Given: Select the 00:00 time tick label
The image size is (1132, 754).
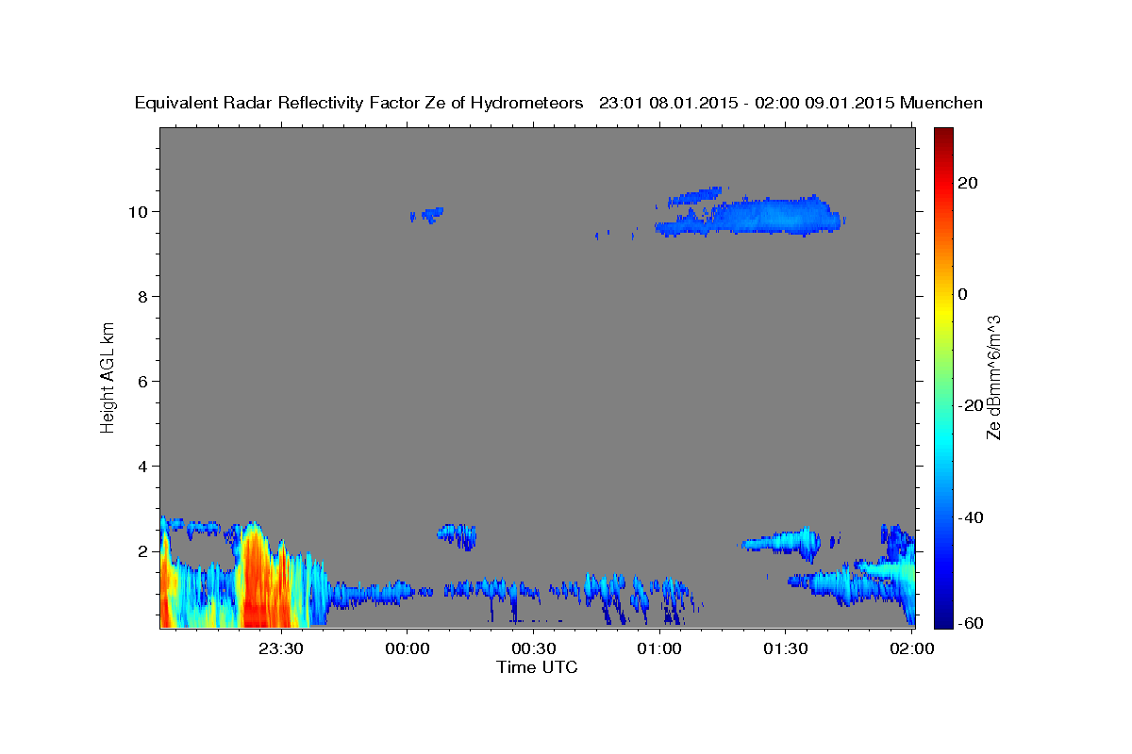Looking at the screenshot, I should (x=408, y=648).
